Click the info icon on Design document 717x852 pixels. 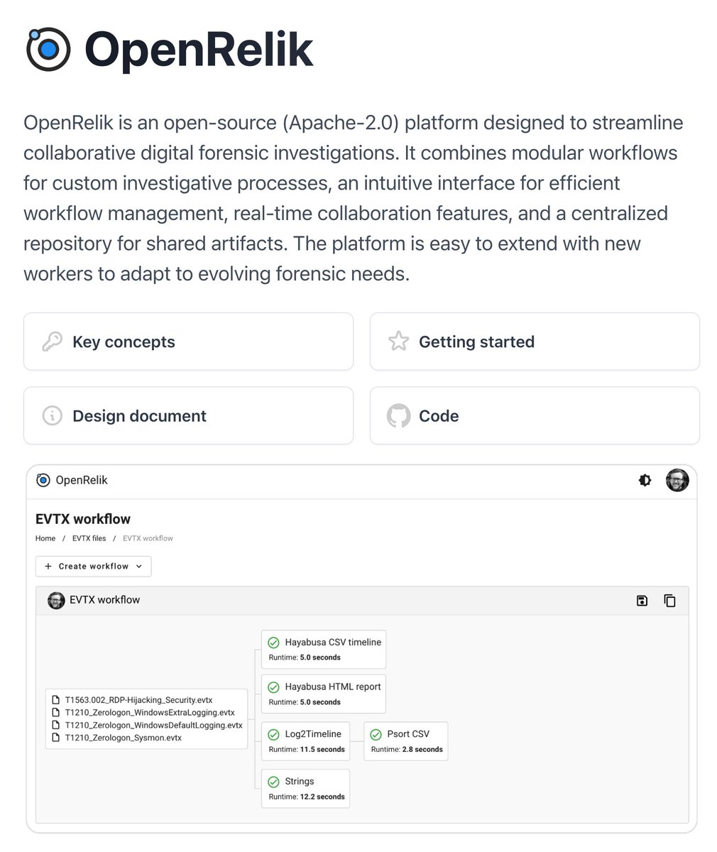(x=52, y=416)
